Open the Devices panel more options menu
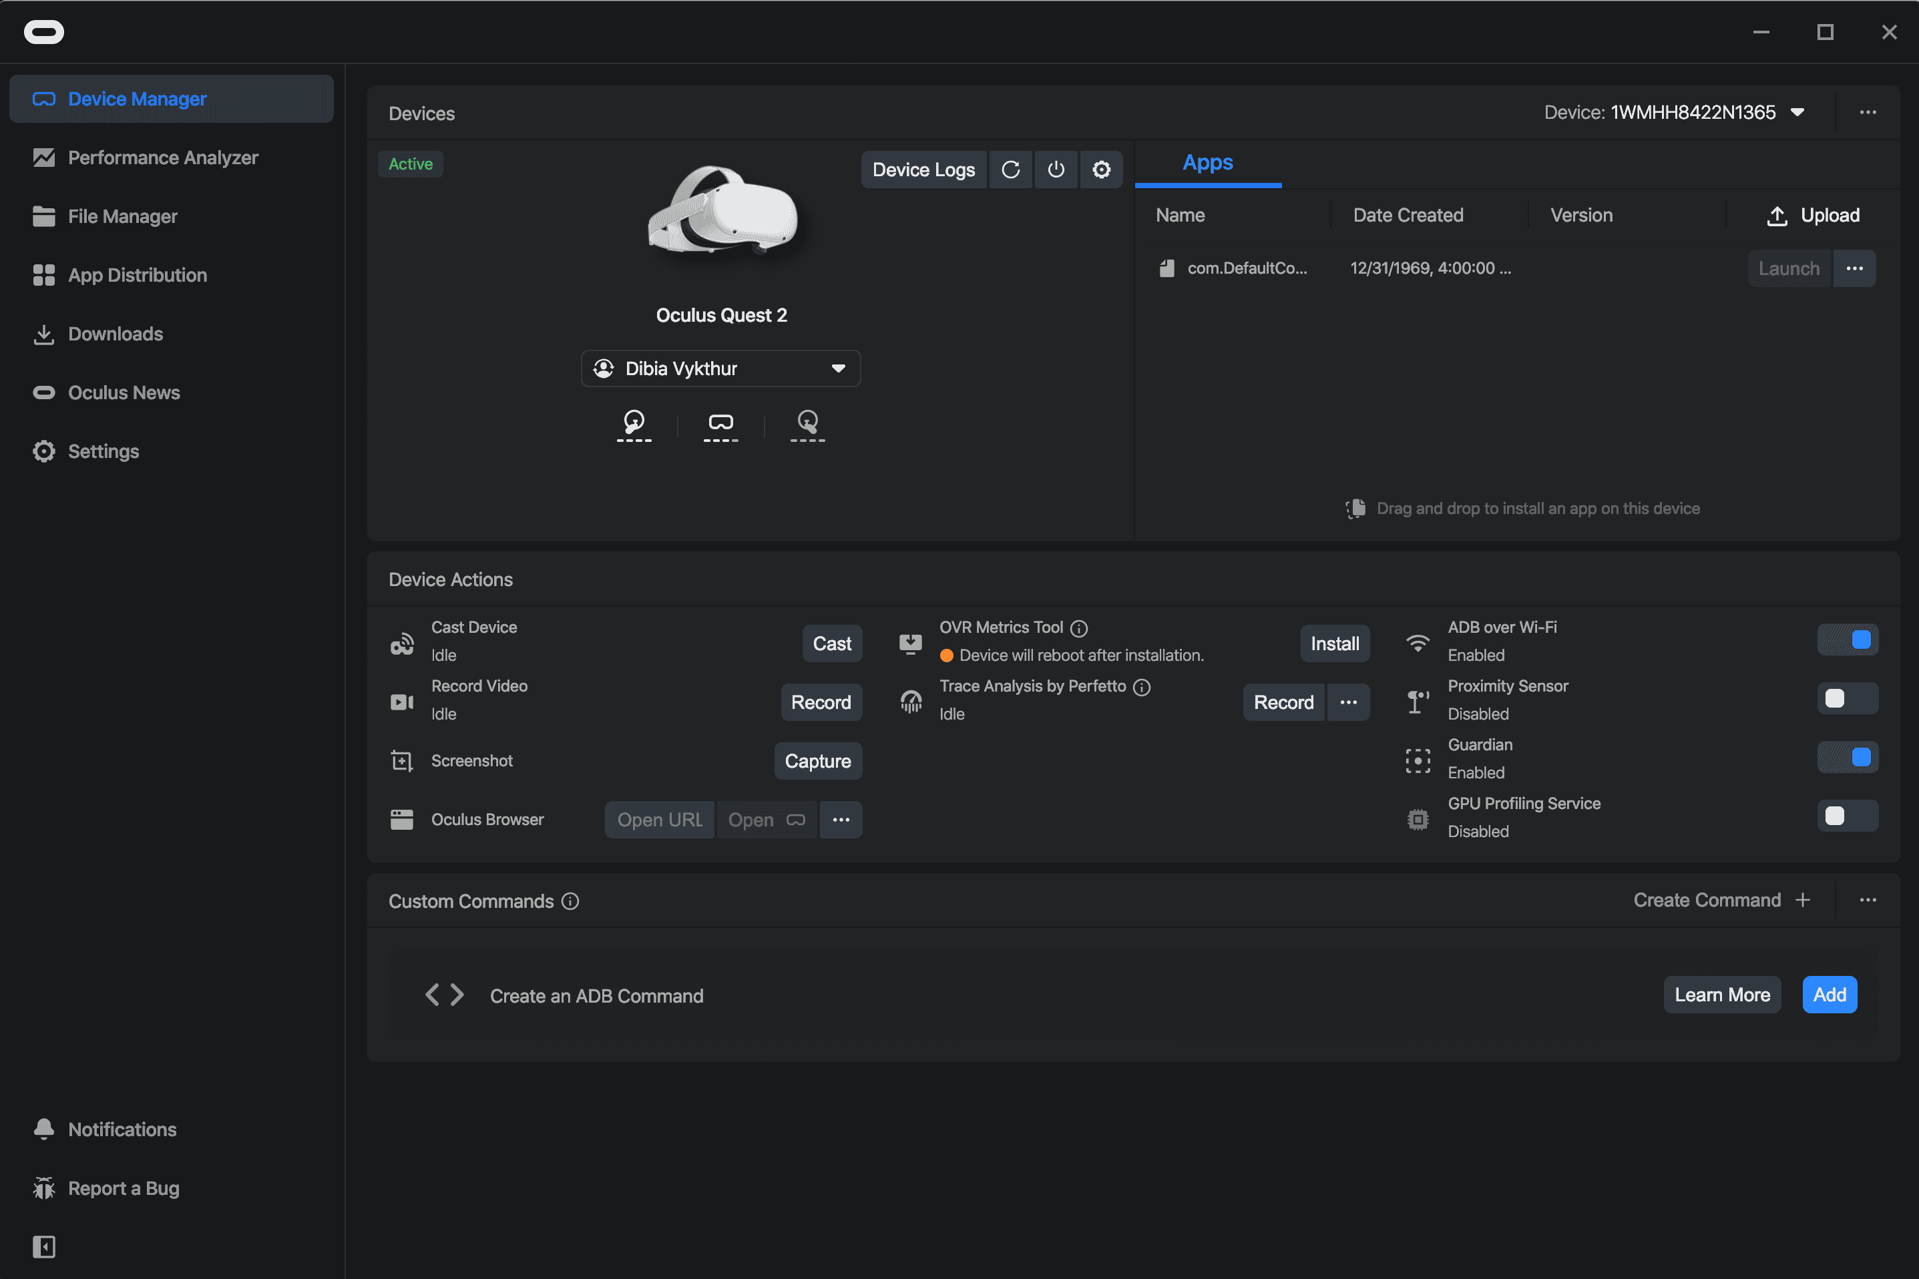This screenshot has width=1919, height=1279. click(1868, 113)
